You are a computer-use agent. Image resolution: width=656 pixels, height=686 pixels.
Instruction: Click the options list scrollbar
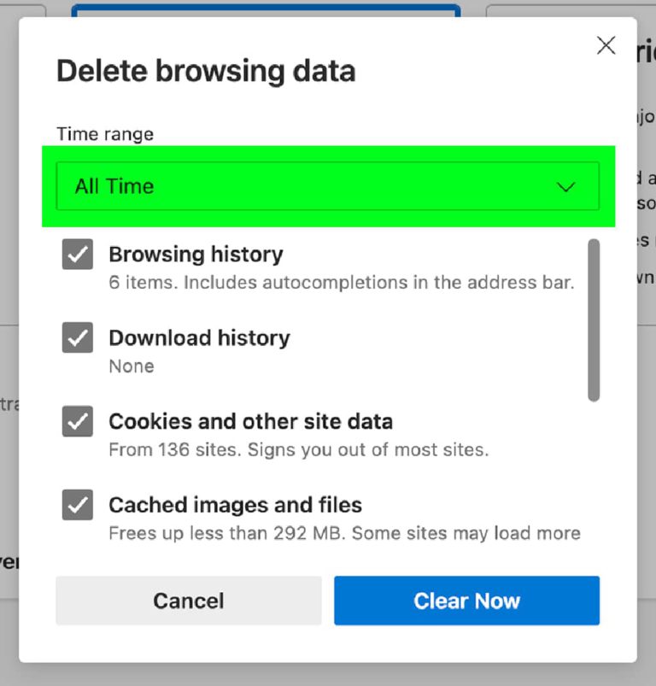coord(594,320)
